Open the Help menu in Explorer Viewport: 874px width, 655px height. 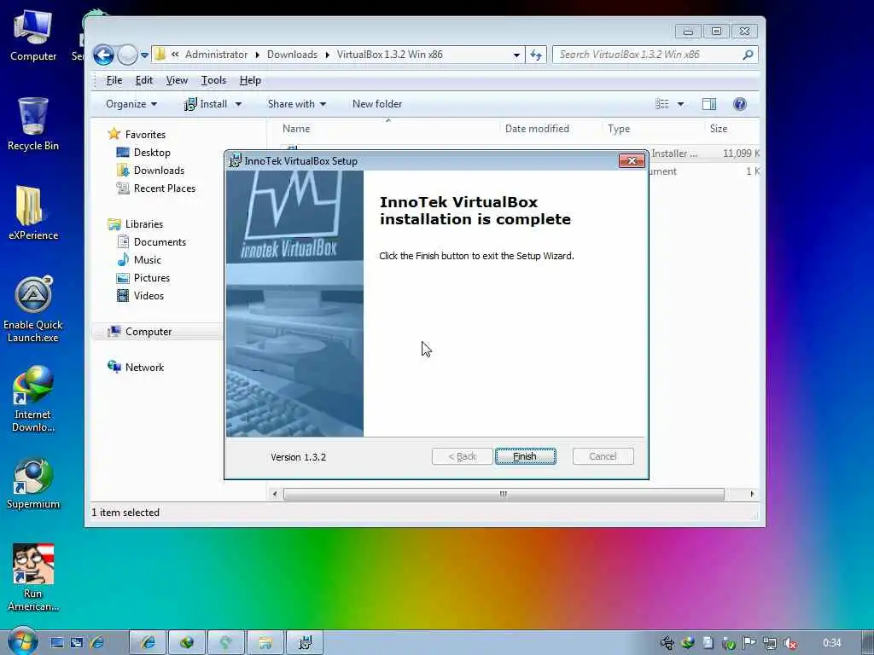[250, 80]
